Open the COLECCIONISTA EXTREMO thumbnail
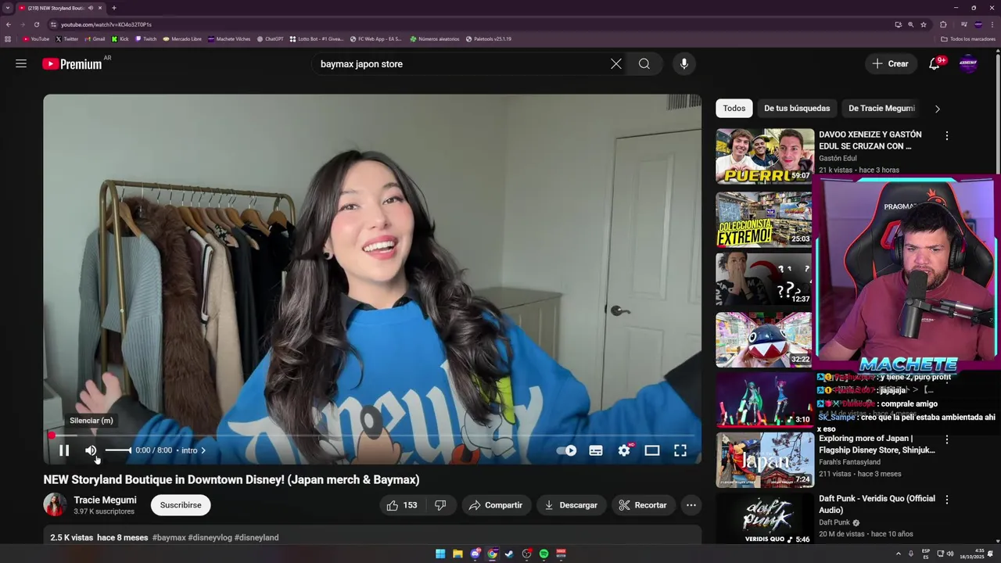 tap(764, 220)
